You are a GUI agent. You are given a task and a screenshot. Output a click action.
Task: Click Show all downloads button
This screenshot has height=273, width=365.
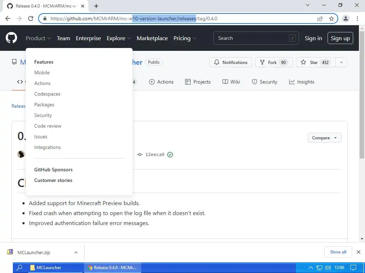click(338, 252)
